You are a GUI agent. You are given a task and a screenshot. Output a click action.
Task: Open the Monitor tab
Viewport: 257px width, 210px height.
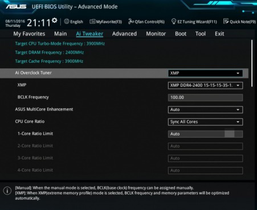[x=156, y=34]
